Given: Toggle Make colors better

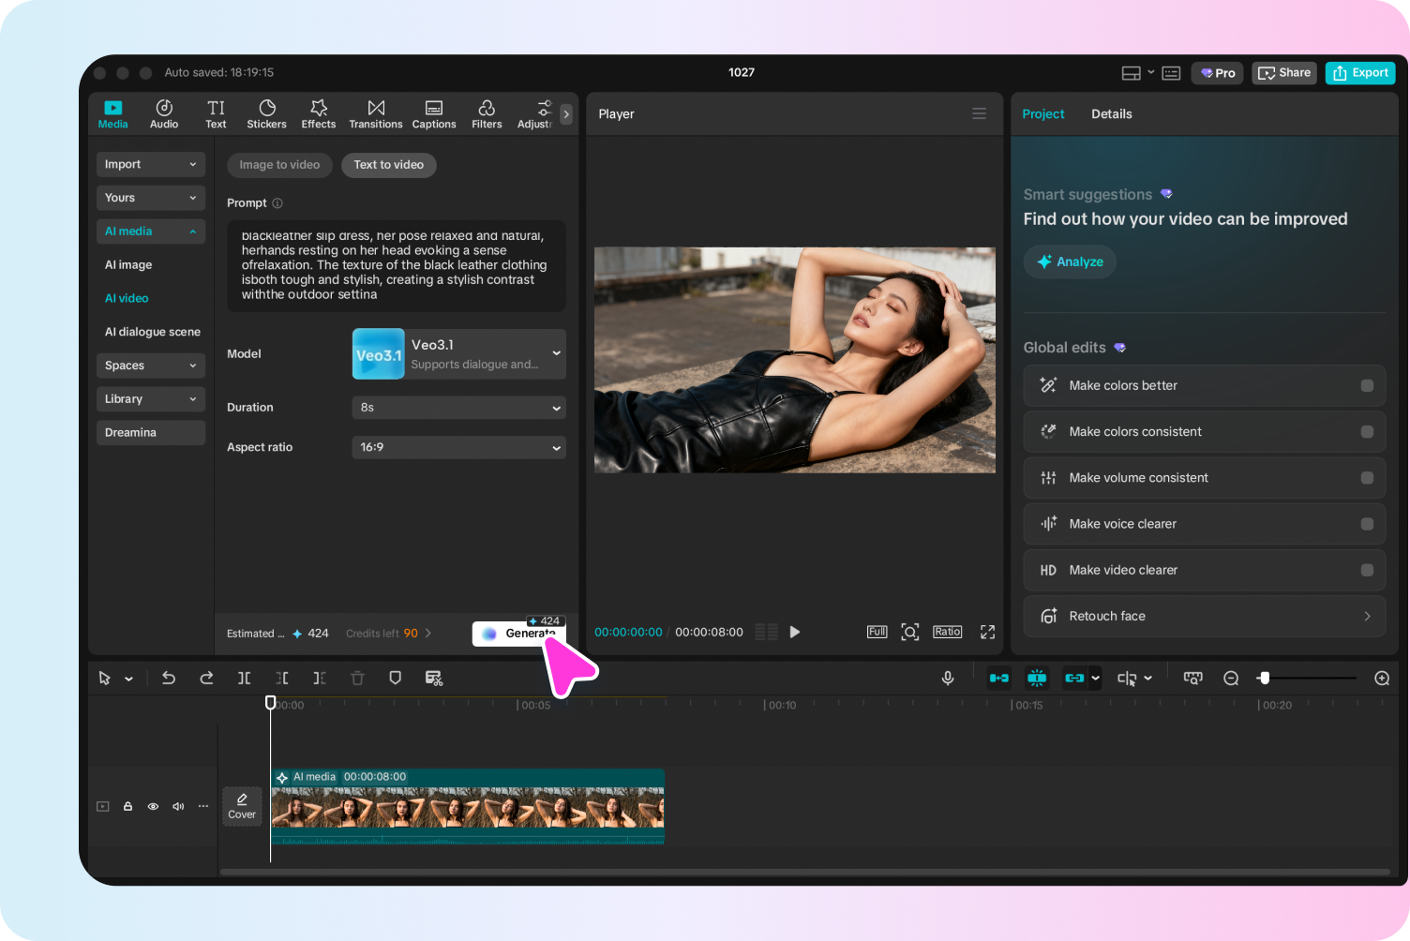Looking at the screenshot, I should click(1367, 385).
